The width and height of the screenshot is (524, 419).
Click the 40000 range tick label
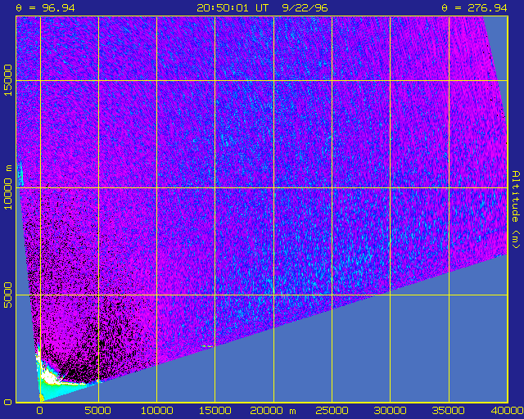507,411
